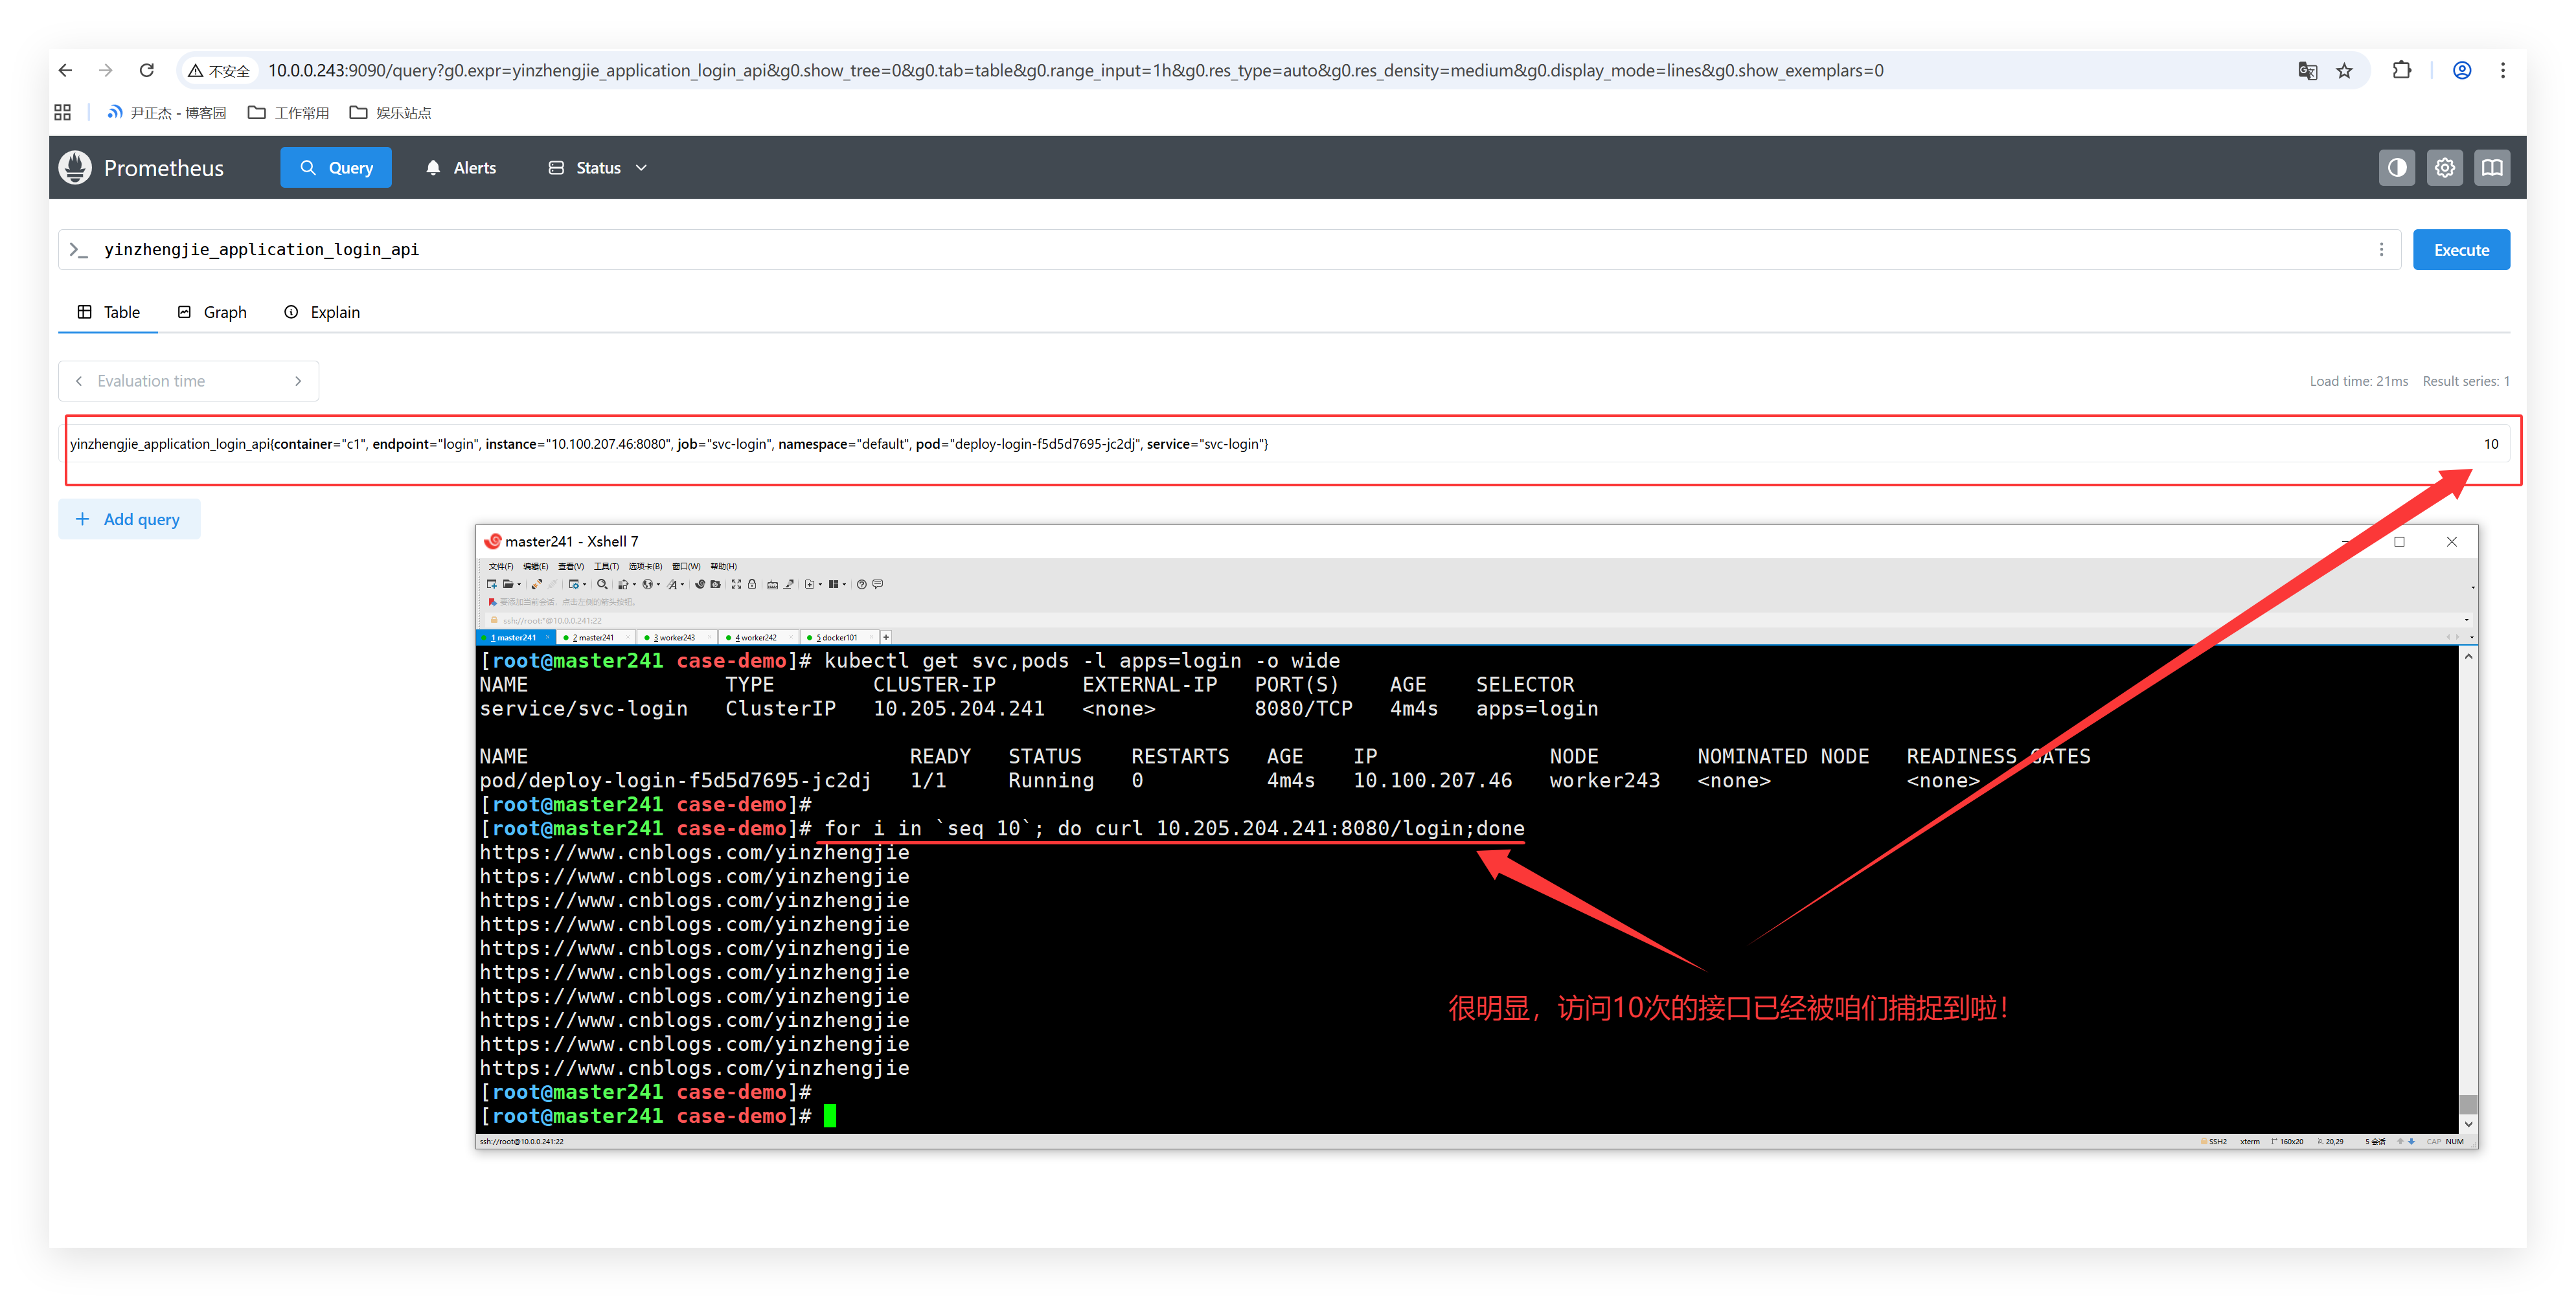The image size is (2576, 1297).
Task: Click the browser reload icon
Action: (x=147, y=71)
